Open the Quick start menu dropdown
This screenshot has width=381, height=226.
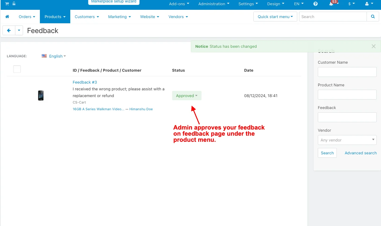275,17
